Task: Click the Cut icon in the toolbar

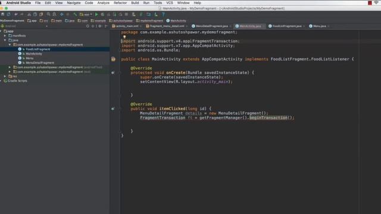Action: tap(29, 14)
